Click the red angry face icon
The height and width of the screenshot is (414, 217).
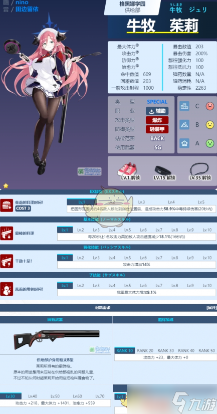tap(210, 106)
